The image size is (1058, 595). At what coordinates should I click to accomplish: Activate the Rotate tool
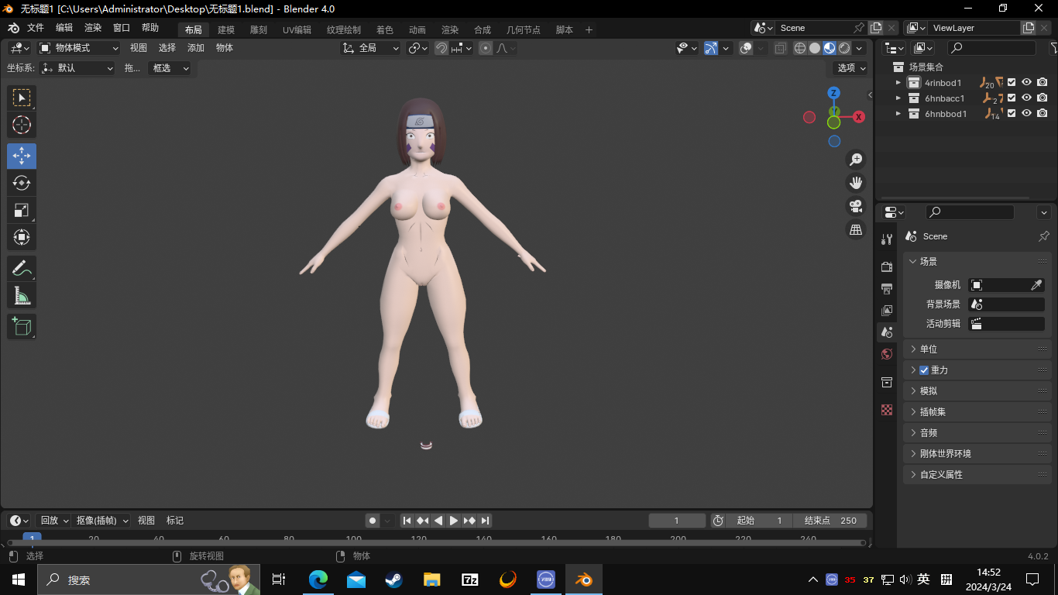(x=22, y=183)
